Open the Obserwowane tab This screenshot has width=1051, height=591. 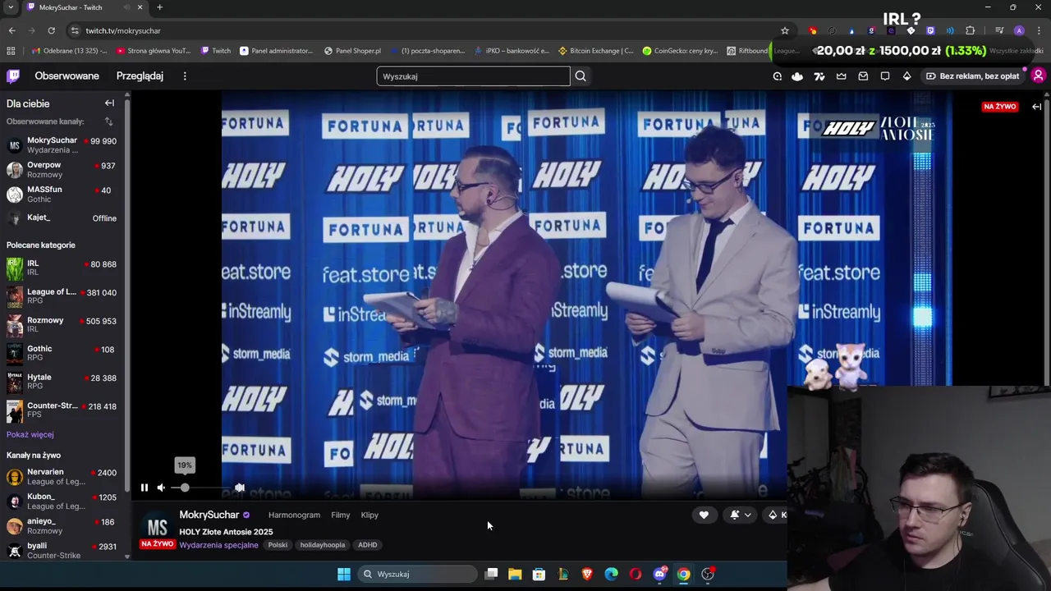tap(67, 76)
